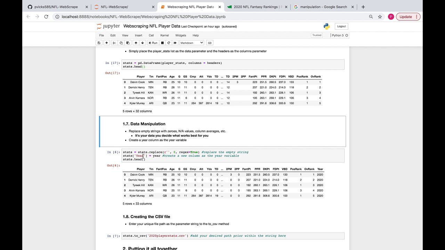Click Tyreek Hill in Out[6] table
445x250 pixels.
[x=138, y=185]
